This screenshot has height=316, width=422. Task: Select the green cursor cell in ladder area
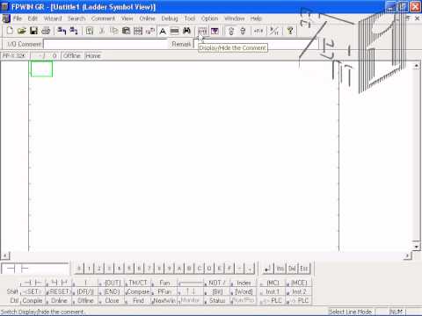[41, 68]
